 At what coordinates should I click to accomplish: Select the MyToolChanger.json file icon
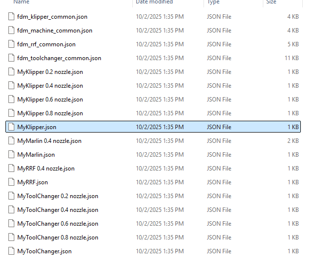pos(11,251)
